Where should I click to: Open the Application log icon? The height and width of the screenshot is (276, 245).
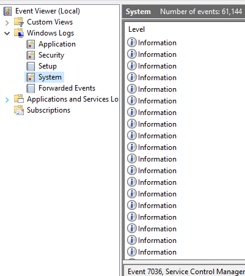pos(31,44)
